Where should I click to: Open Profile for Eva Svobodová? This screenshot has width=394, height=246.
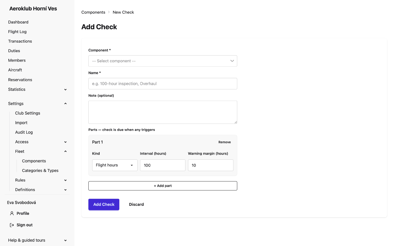tap(23, 213)
